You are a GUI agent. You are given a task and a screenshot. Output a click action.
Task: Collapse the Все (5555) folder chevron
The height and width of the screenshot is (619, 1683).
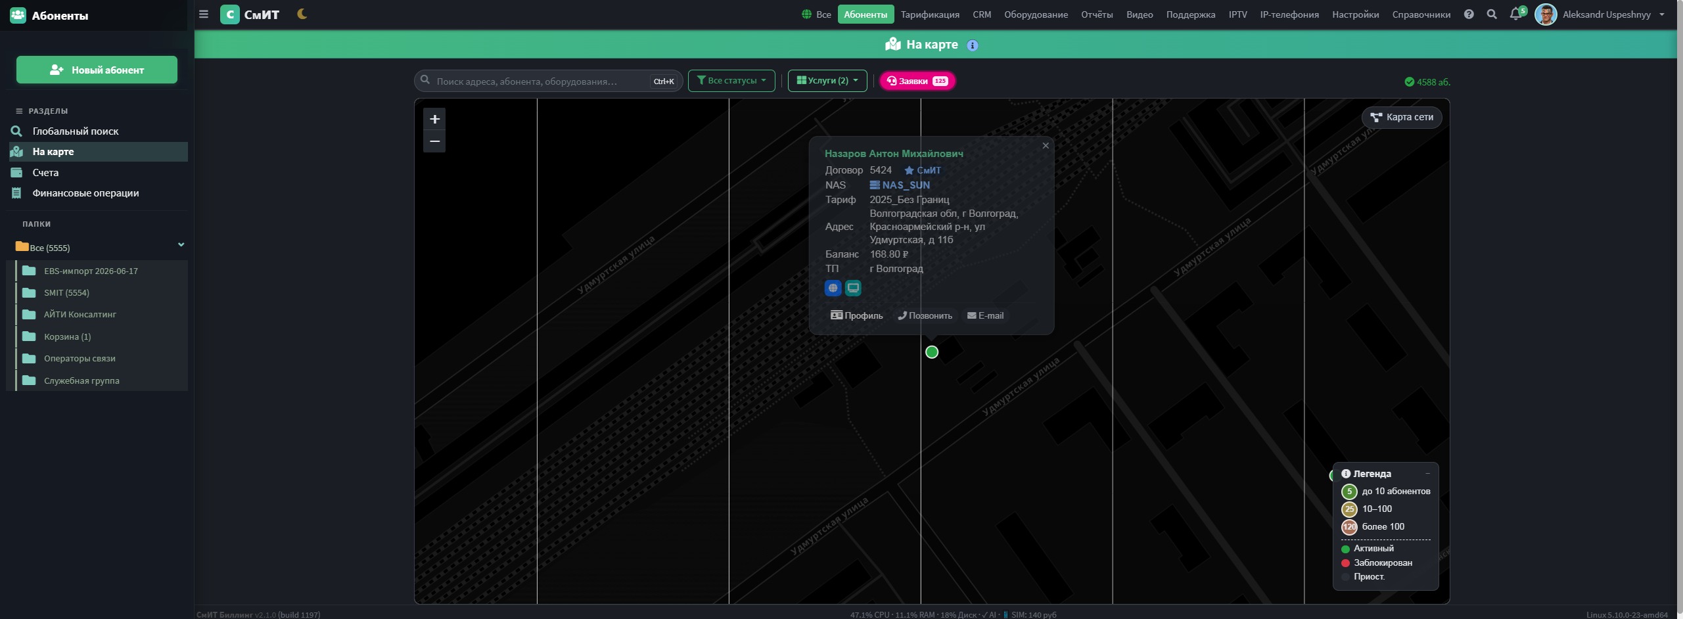[x=181, y=245]
